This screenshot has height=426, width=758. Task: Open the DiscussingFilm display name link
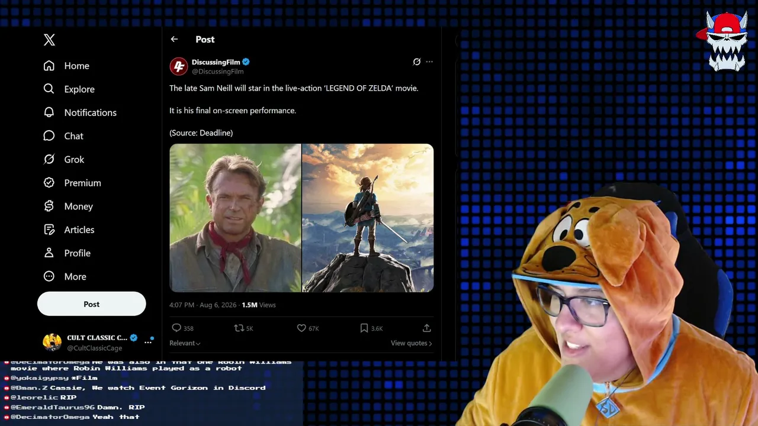click(x=216, y=62)
